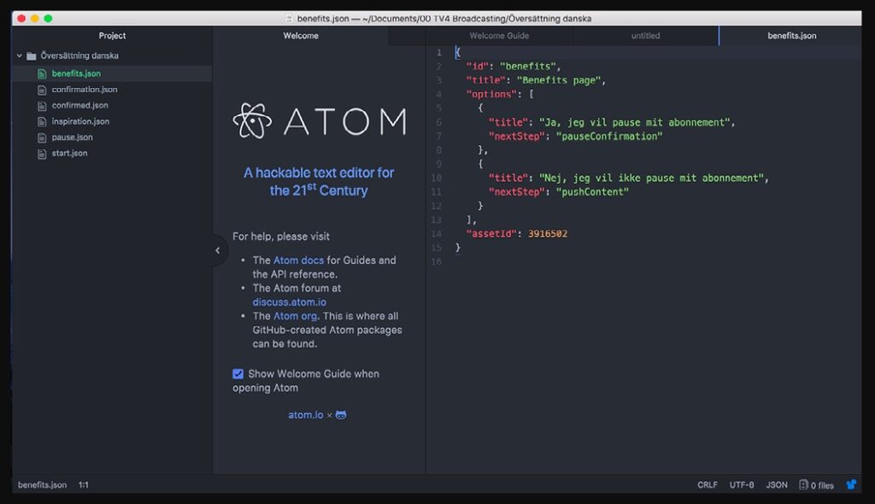Image resolution: width=875 pixels, height=504 pixels.
Task: Click the number 3916502 in the editor
Action: pos(548,234)
